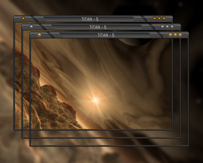Maximize the middle TITAN - 5 window using square icon
This screenshot has height=163, width=203.
(167, 27)
